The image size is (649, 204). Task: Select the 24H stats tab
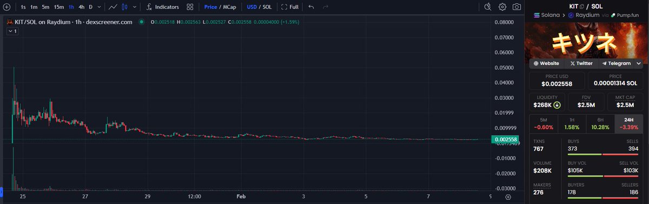[629, 124]
